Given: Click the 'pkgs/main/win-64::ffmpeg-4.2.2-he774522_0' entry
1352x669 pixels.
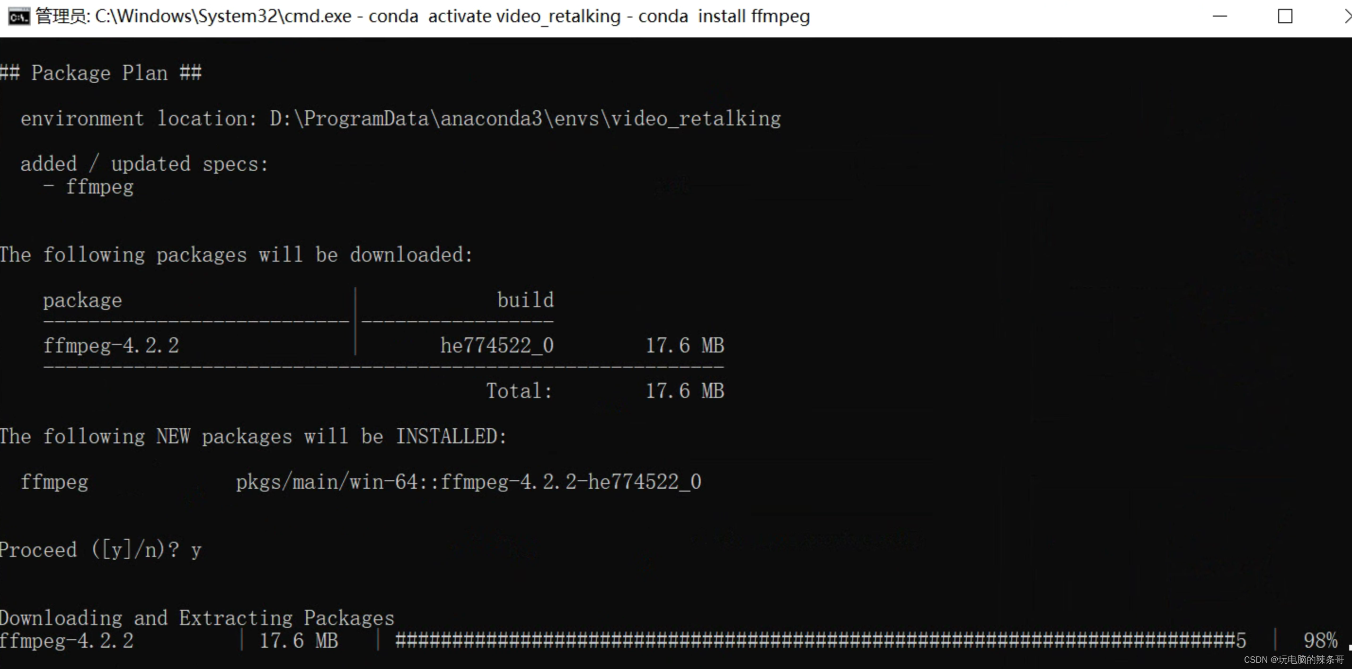Looking at the screenshot, I should coord(468,482).
